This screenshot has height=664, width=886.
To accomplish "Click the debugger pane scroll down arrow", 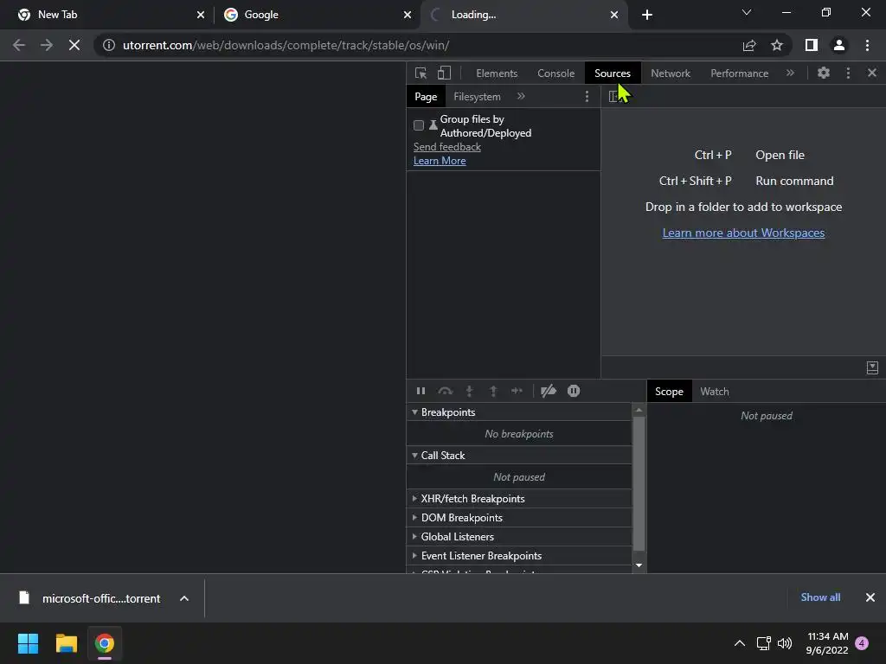I will [x=639, y=565].
